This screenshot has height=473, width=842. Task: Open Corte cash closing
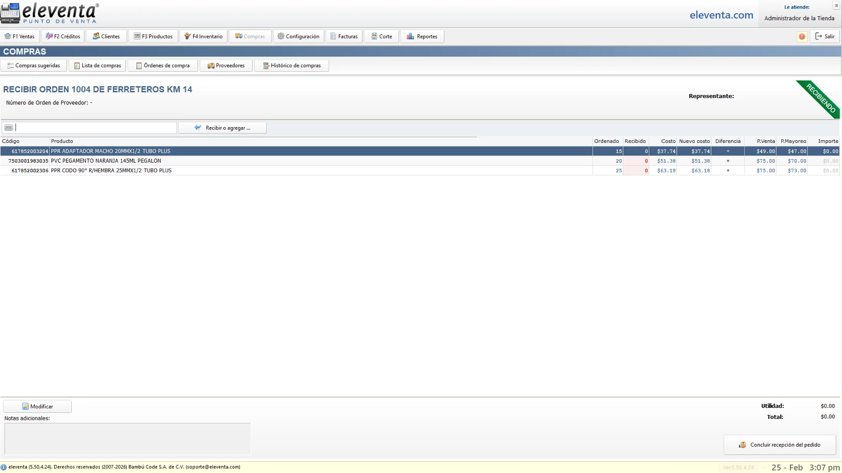pyautogui.click(x=381, y=36)
